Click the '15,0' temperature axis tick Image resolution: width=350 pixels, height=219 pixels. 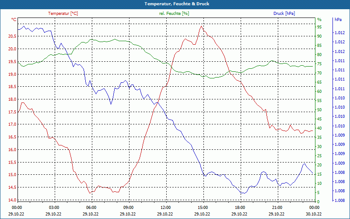[12, 175]
